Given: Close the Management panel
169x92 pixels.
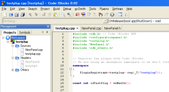Looking at the screenshot, I should tap(48, 26).
